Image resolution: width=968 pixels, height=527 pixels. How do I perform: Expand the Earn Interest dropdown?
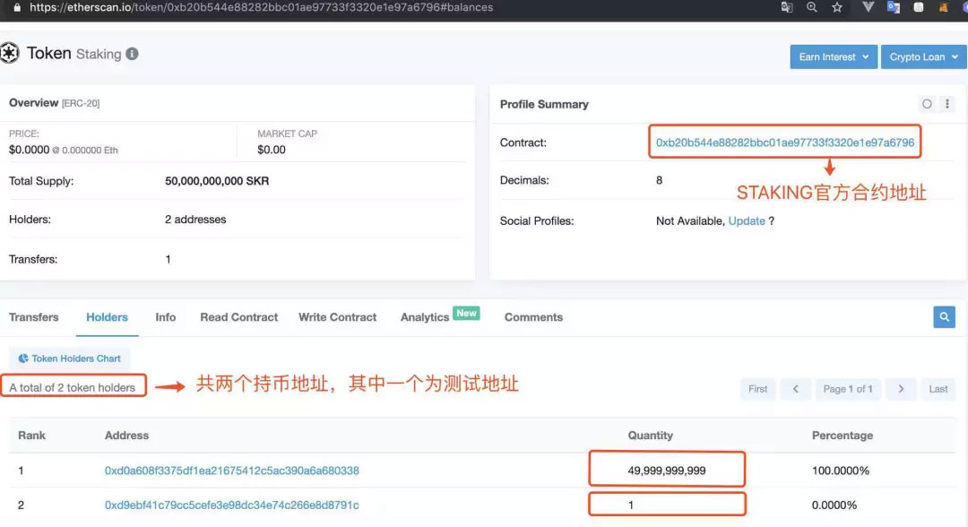pyautogui.click(x=834, y=56)
